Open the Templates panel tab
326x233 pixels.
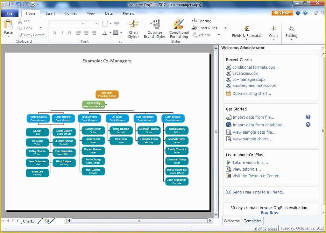252,221
